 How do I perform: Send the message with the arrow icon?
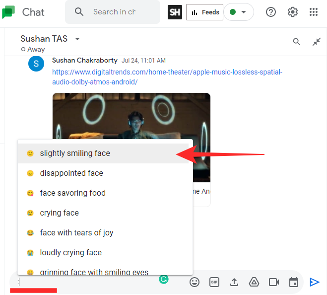(x=314, y=282)
